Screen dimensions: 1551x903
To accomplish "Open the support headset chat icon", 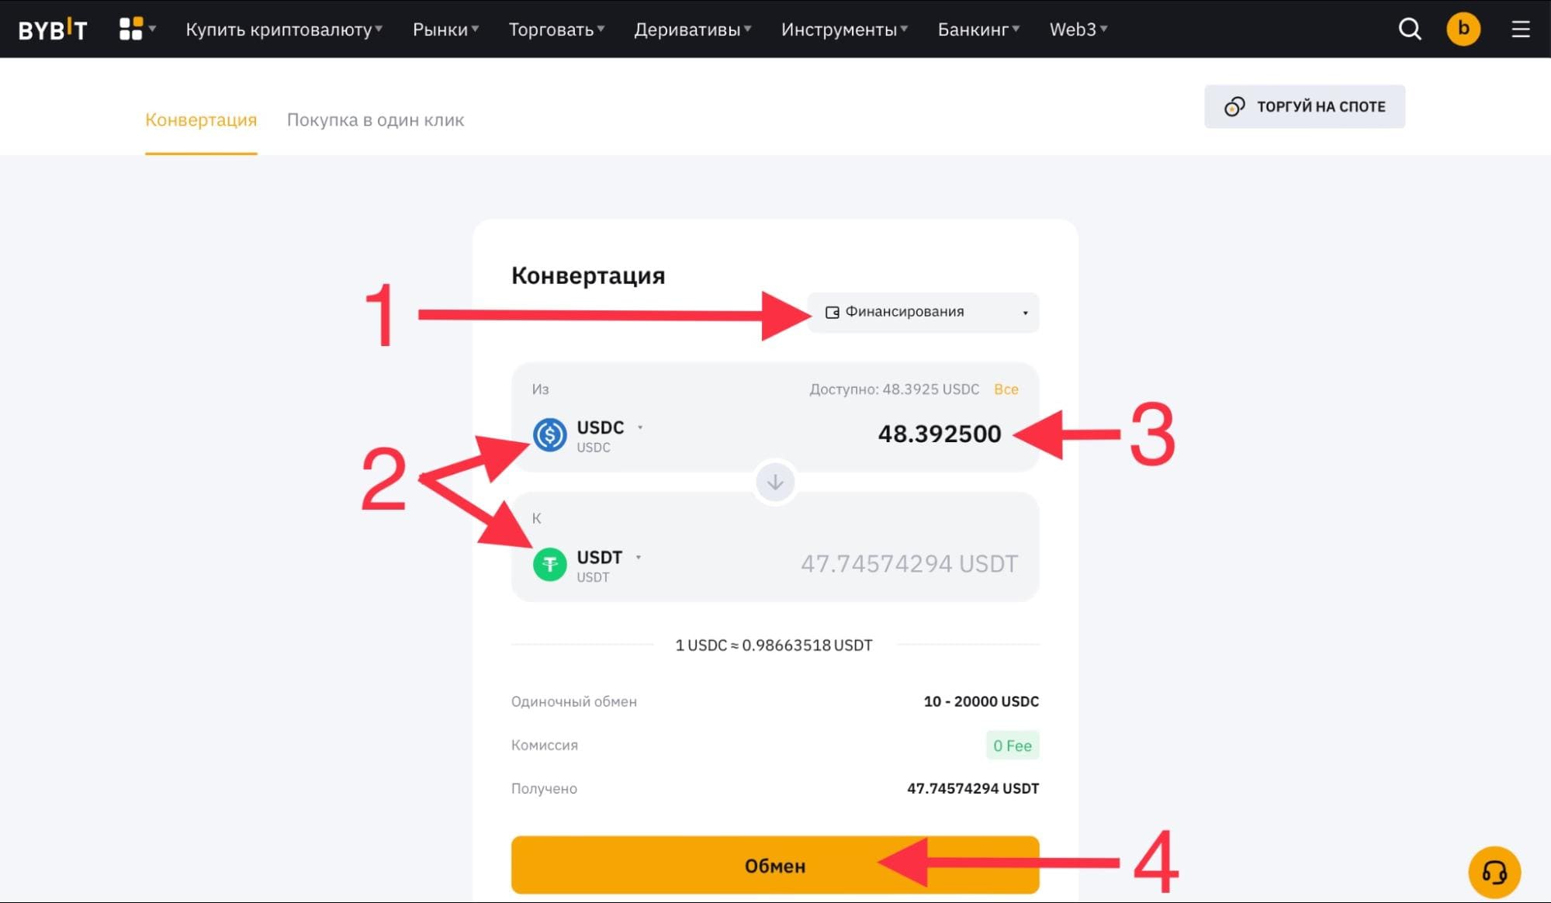I will coord(1494,872).
